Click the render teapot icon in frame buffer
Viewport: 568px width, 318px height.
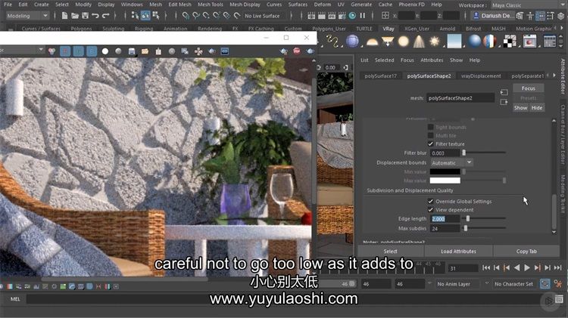click(310, 51)
